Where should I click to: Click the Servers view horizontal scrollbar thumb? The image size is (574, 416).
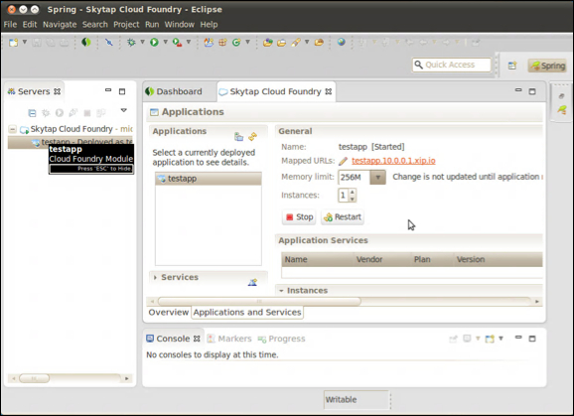pyautogui.click(x=34, y=378)
